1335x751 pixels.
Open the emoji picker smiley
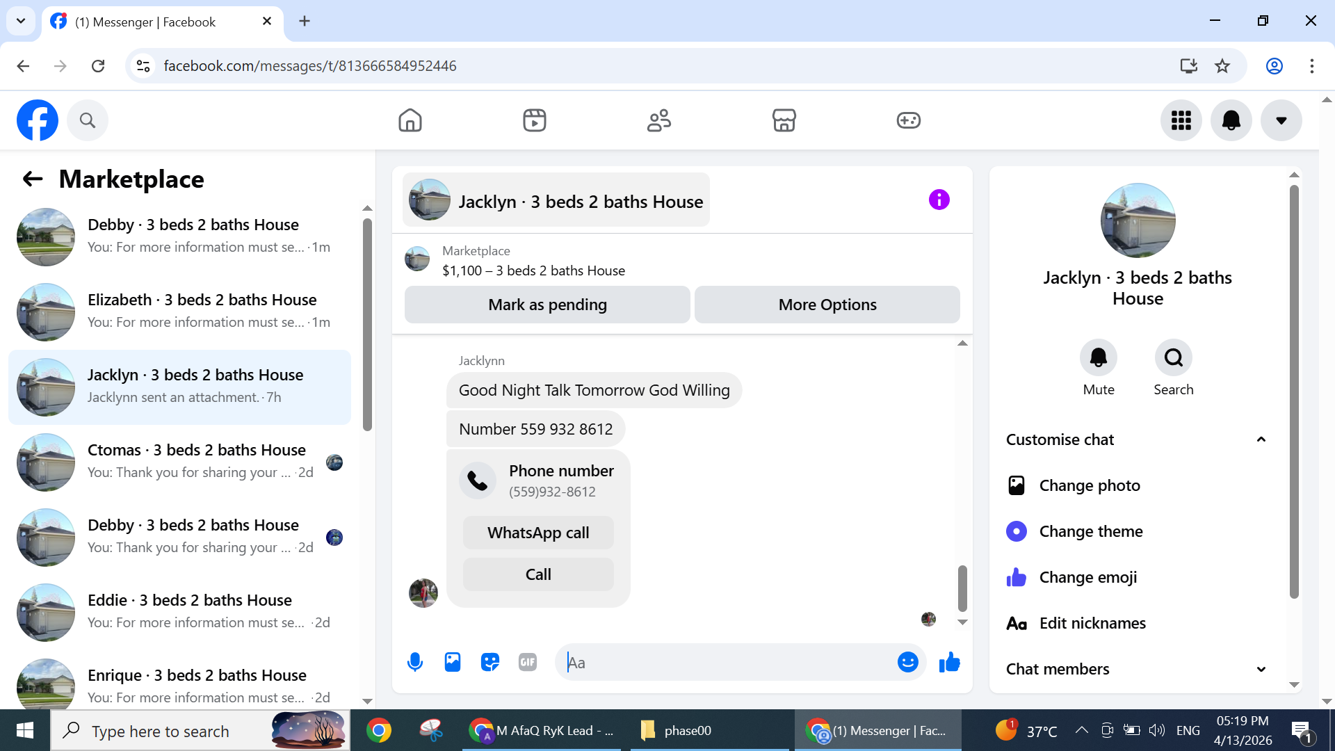pos(908,662)
